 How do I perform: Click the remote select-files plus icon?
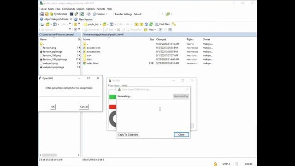161,30
